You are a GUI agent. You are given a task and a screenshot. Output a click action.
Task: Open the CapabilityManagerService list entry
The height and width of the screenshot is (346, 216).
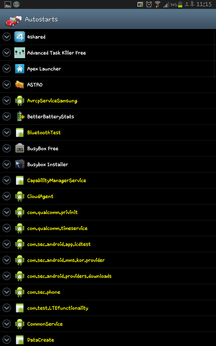[x=108, y=180]
